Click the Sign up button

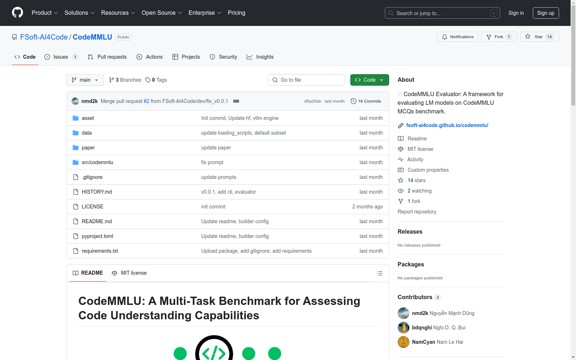point(546,13)
